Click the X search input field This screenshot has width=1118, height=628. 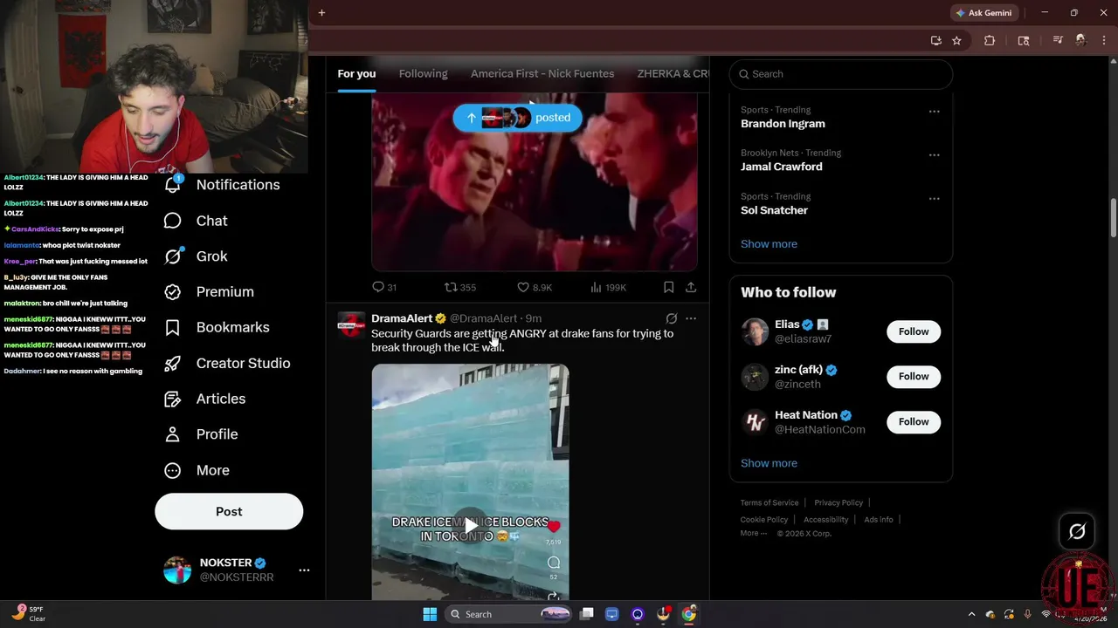pyautogui.click(x=840, y=74)
